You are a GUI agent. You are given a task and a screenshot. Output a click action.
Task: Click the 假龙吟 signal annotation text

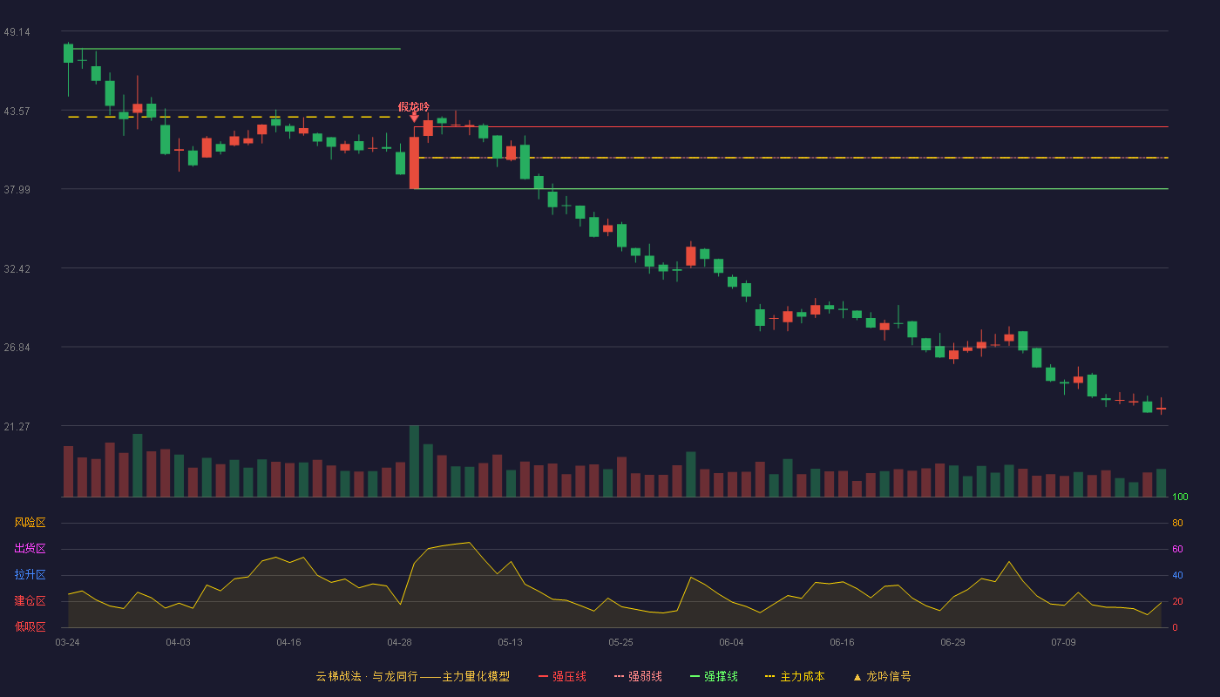pos(414,106)
